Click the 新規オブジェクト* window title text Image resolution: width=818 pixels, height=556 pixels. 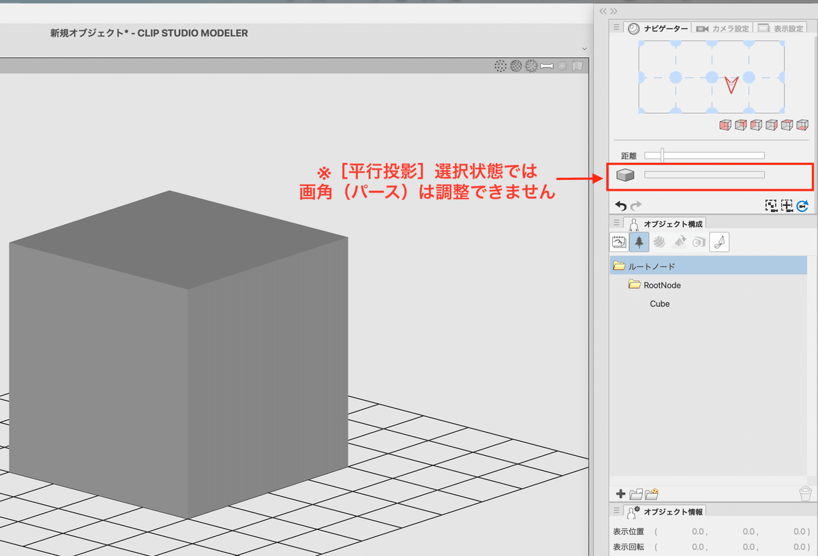149,33
